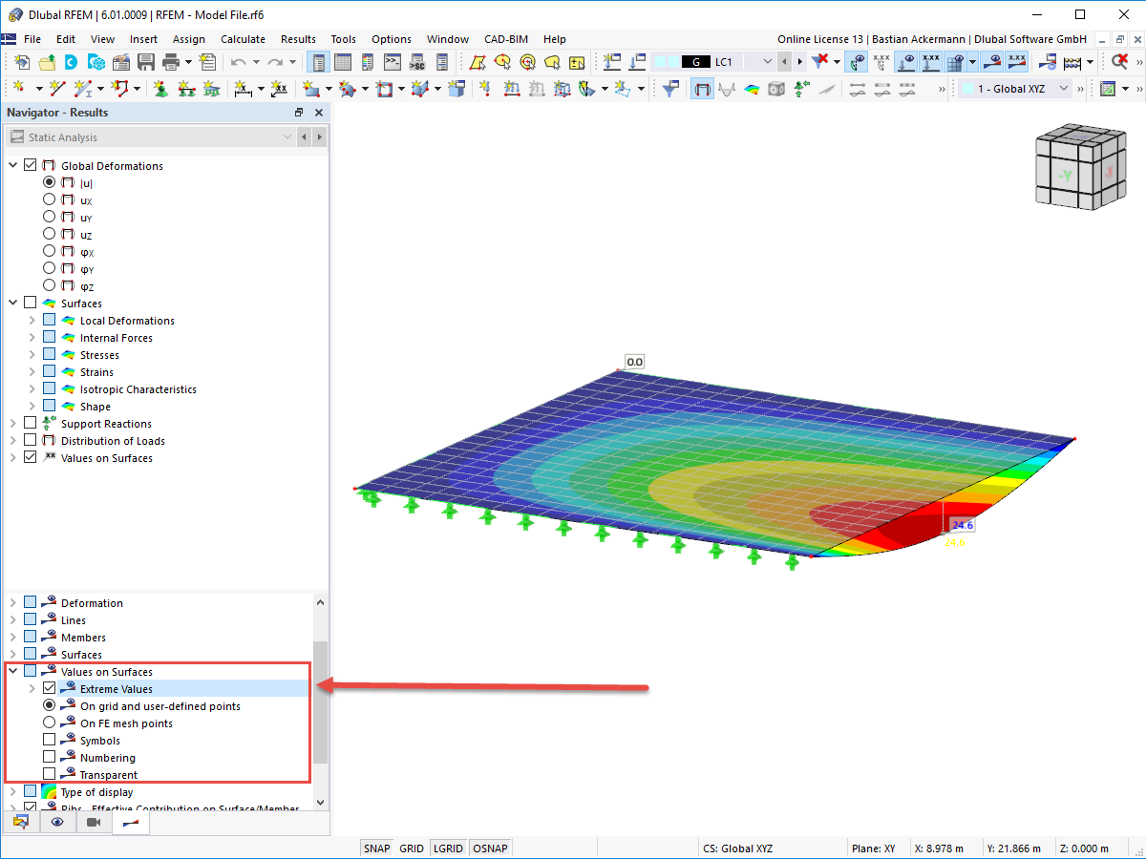Click the Show Results values icon near LC1
This screenshot has width=1146, height=859.
click(x=881, y=61)
